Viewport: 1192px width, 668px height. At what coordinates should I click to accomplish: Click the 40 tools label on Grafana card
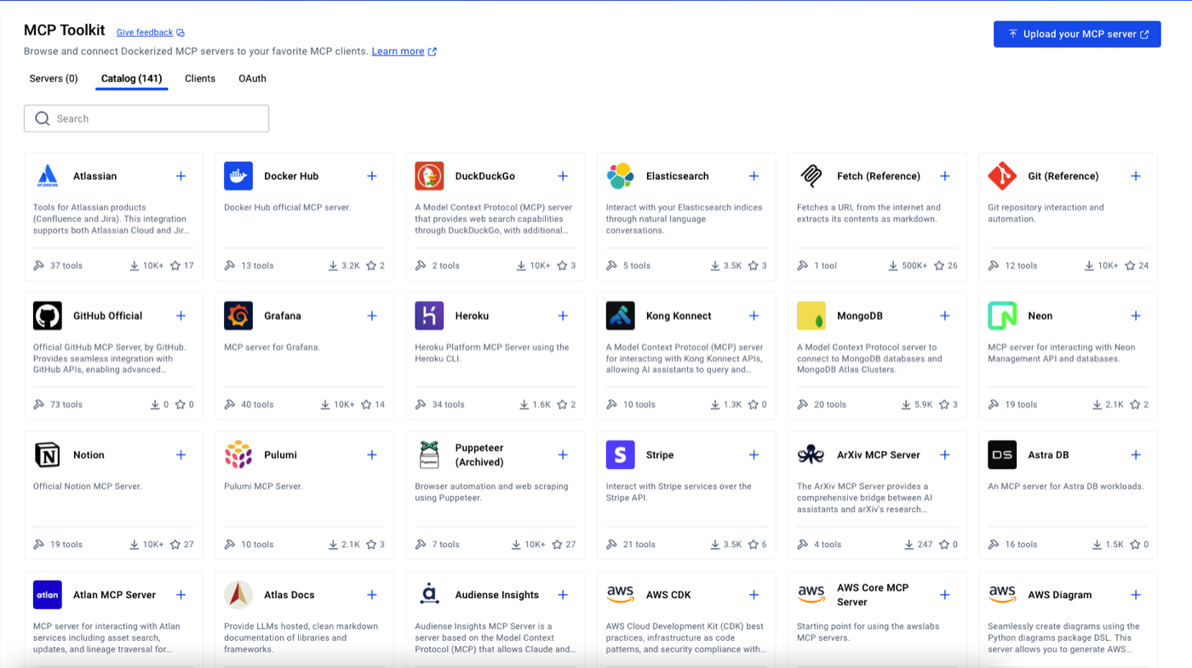tap(257, 405)
